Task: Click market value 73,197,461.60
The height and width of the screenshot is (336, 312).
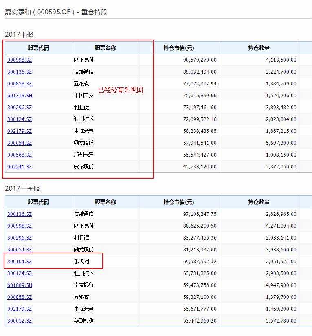Action: pos(200,108)
